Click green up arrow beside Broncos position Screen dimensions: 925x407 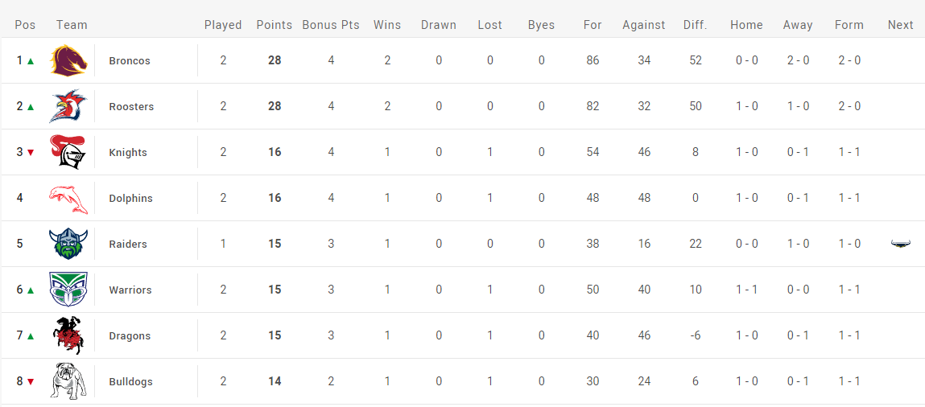point(31,61)
